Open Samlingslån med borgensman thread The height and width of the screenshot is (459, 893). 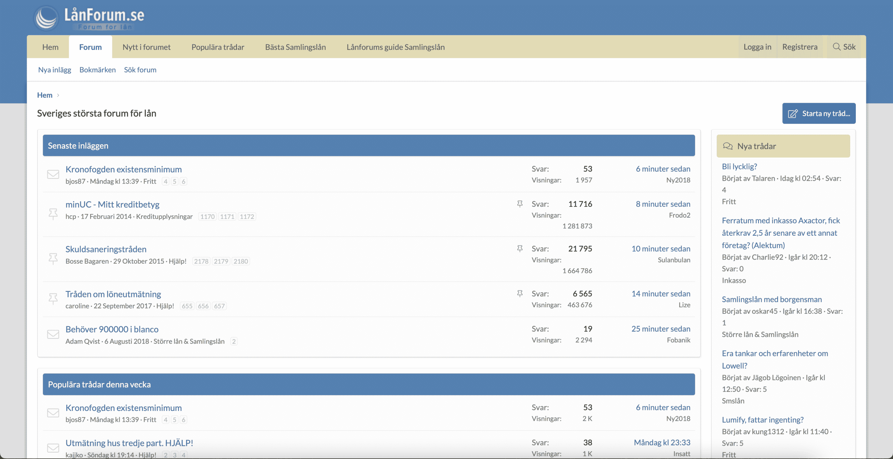pos(772,299)
